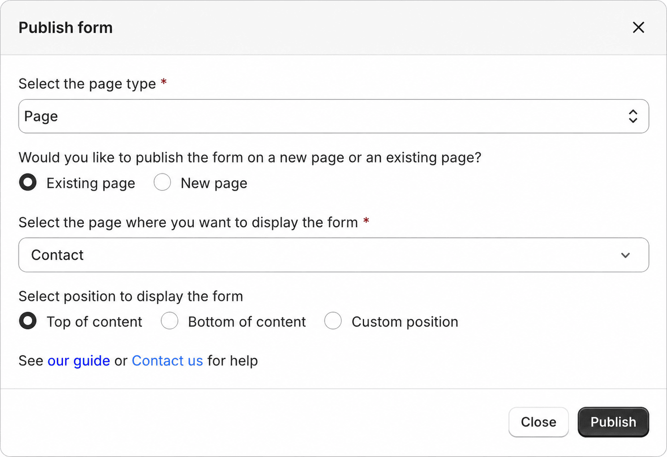
Task: Select the Existing page radio button
Action: click(28, 182)
